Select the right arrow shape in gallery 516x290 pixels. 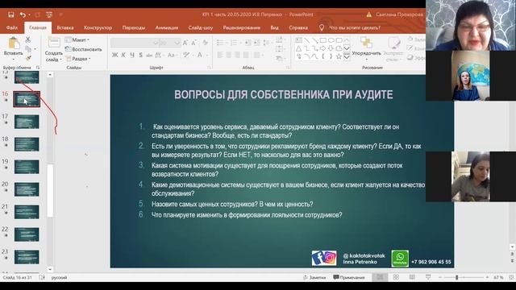(322, 48)
